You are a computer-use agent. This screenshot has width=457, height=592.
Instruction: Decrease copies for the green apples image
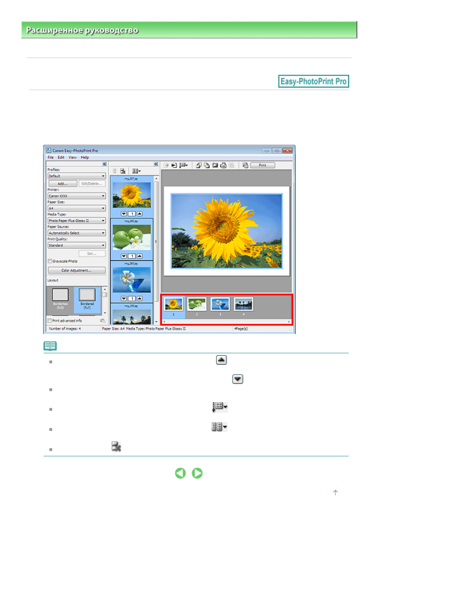click(124, 256)
